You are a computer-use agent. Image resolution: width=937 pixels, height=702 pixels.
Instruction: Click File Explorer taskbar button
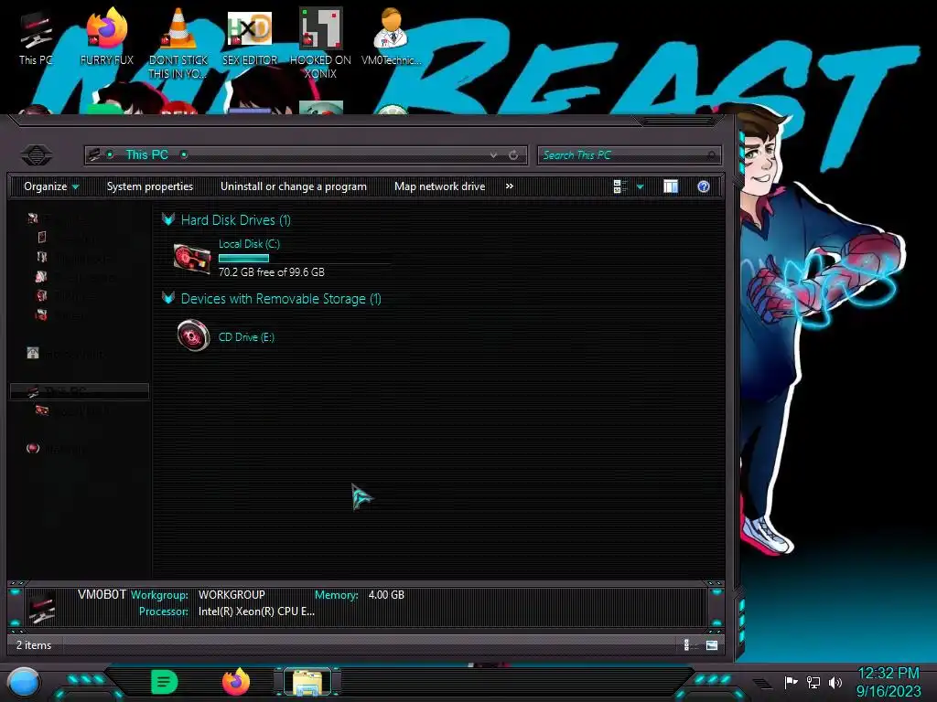point(307,682)
